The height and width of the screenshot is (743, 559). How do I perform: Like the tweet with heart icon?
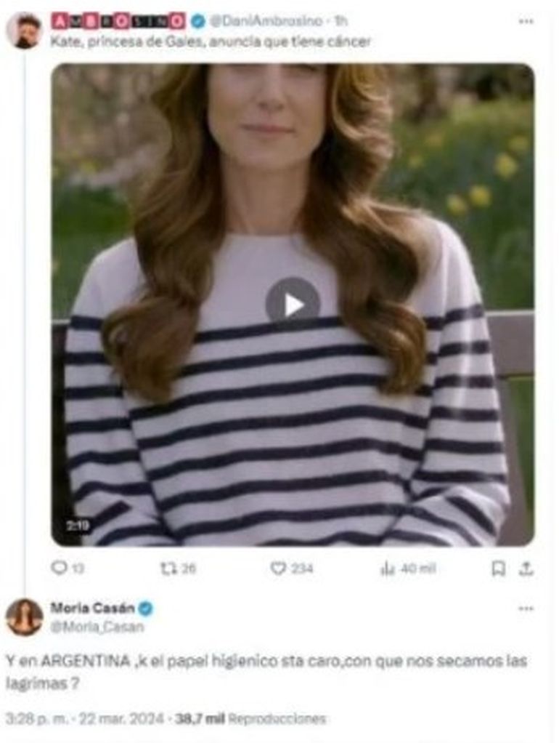278,569
